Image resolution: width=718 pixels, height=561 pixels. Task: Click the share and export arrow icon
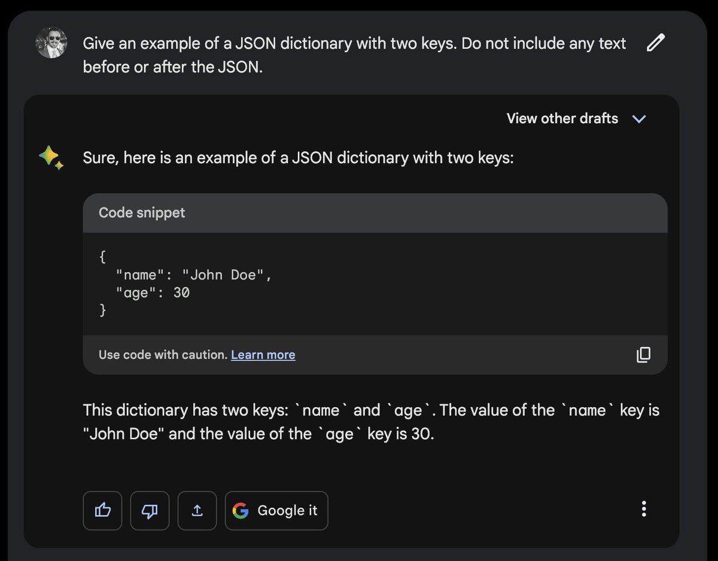(197, 510)
